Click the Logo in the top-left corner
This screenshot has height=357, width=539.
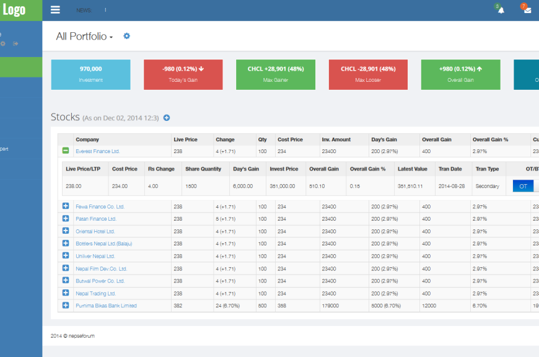pos(15,10)
